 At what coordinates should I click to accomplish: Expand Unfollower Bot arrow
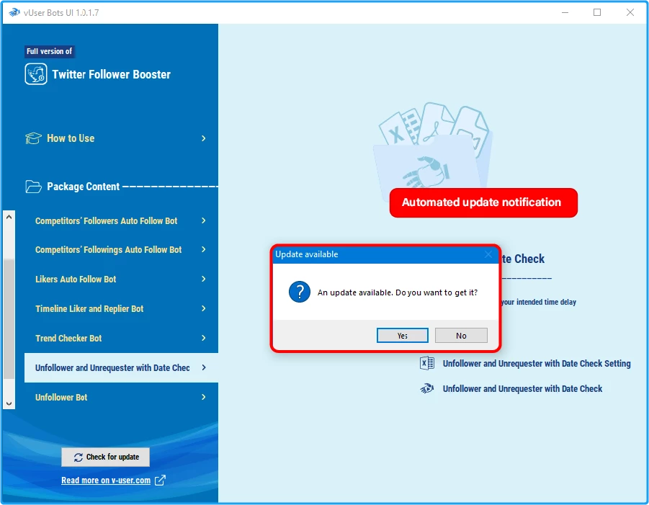coord(203,397)
